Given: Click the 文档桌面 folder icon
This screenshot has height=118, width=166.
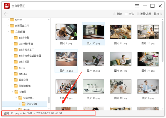Looking at the screenshot, I should [x=12, y=32].
